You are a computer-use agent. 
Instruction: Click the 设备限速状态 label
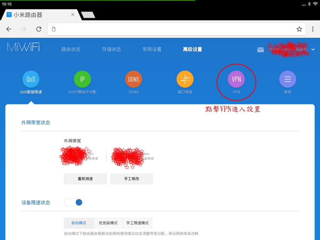(36, 202)
